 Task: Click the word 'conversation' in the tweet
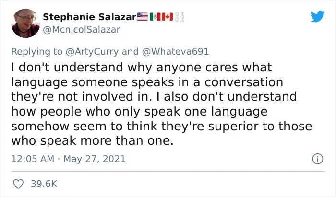pos(244,82)
